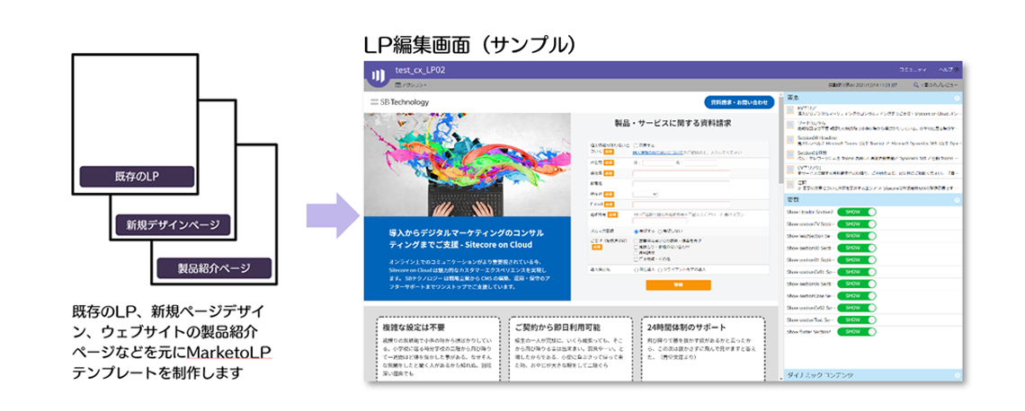Check the third request-content checkbox
This screenshot has width=1025, height=411.
click(636, 252)
